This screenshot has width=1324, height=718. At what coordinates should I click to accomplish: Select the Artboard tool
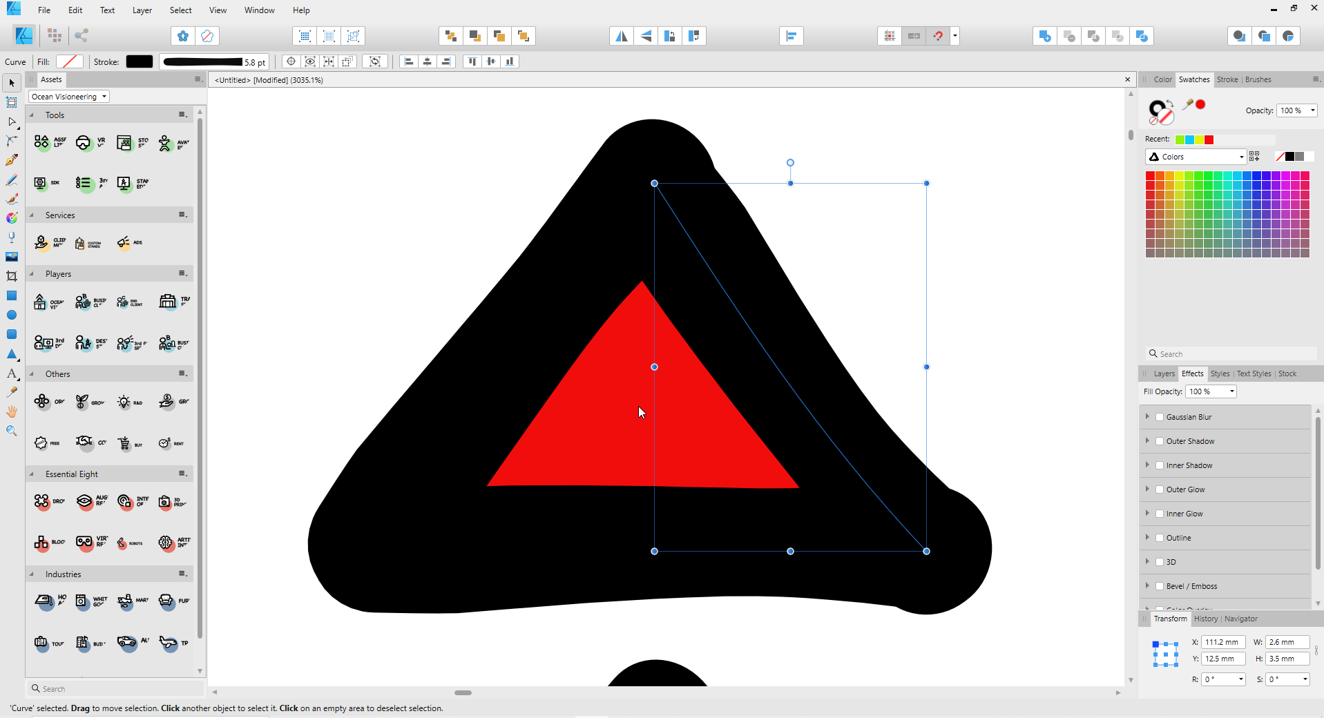tap(12, 102)
